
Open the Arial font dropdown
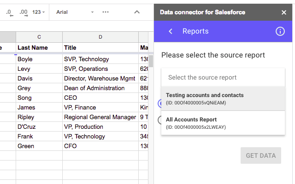click(75, 12)
